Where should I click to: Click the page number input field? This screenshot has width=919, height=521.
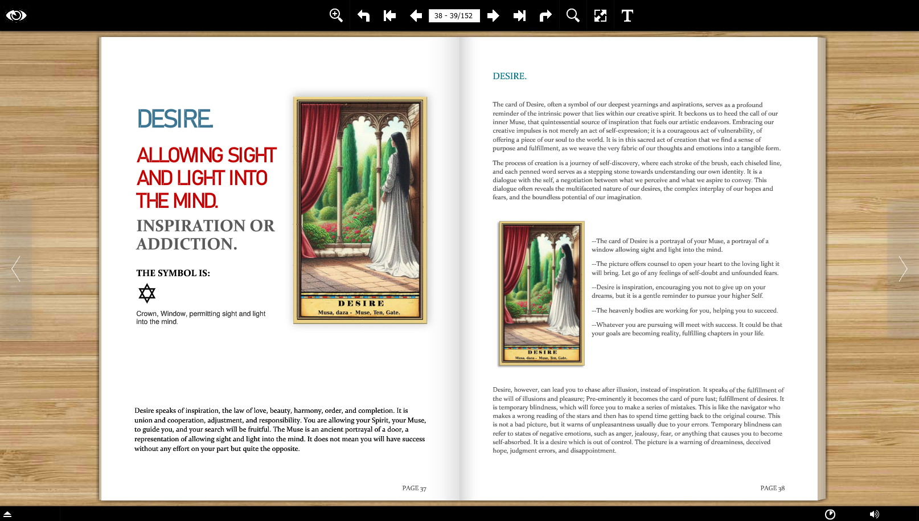pos(454,15)
